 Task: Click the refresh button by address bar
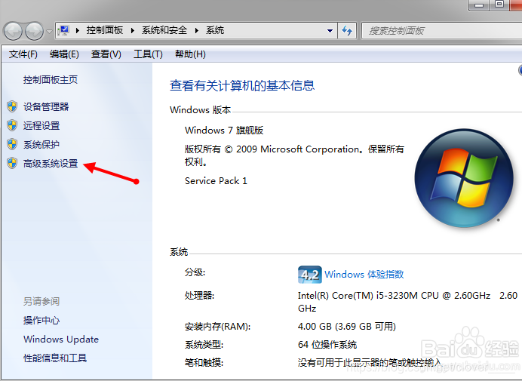click(x=347, y=31)
